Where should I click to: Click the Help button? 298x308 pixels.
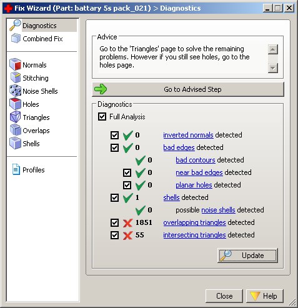(x=265, y=296)
